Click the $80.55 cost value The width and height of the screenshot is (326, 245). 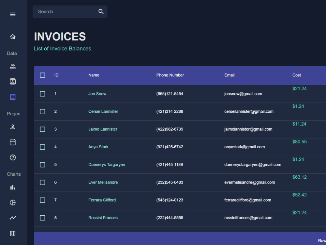299,142
